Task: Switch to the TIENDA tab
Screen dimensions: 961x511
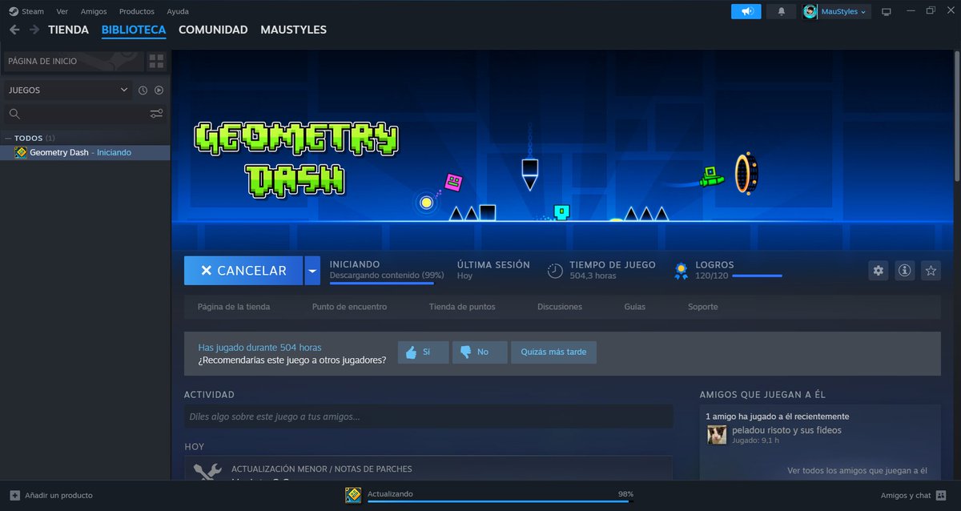Action: pos(68,30)
